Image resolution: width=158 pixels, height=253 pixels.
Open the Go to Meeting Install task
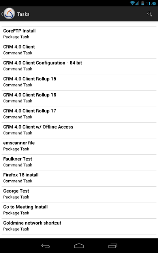79,210
